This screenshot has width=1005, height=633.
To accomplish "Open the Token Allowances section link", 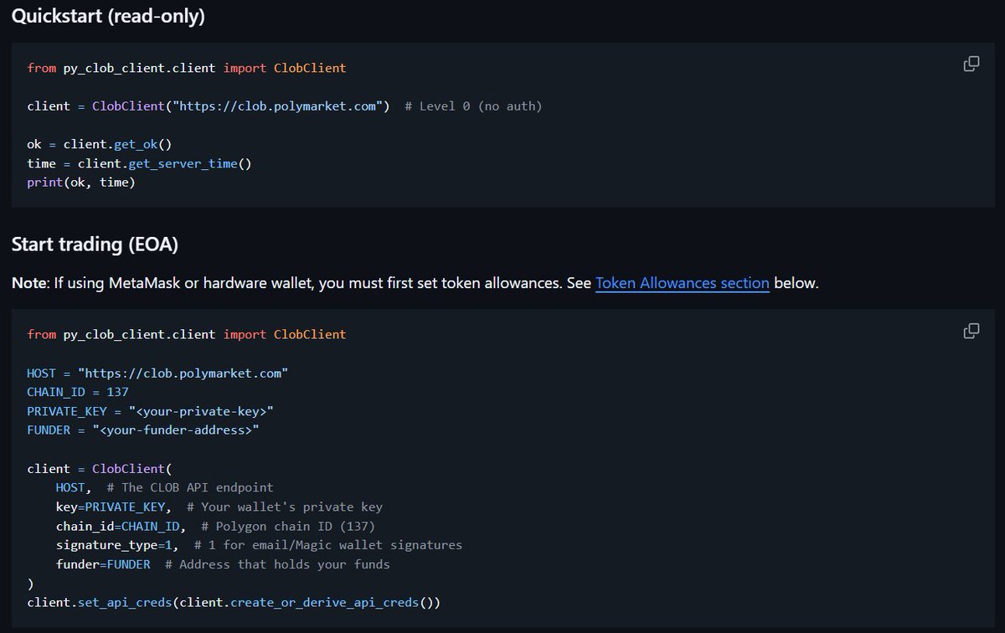I will pyautogui.click(x=682, y=283).
